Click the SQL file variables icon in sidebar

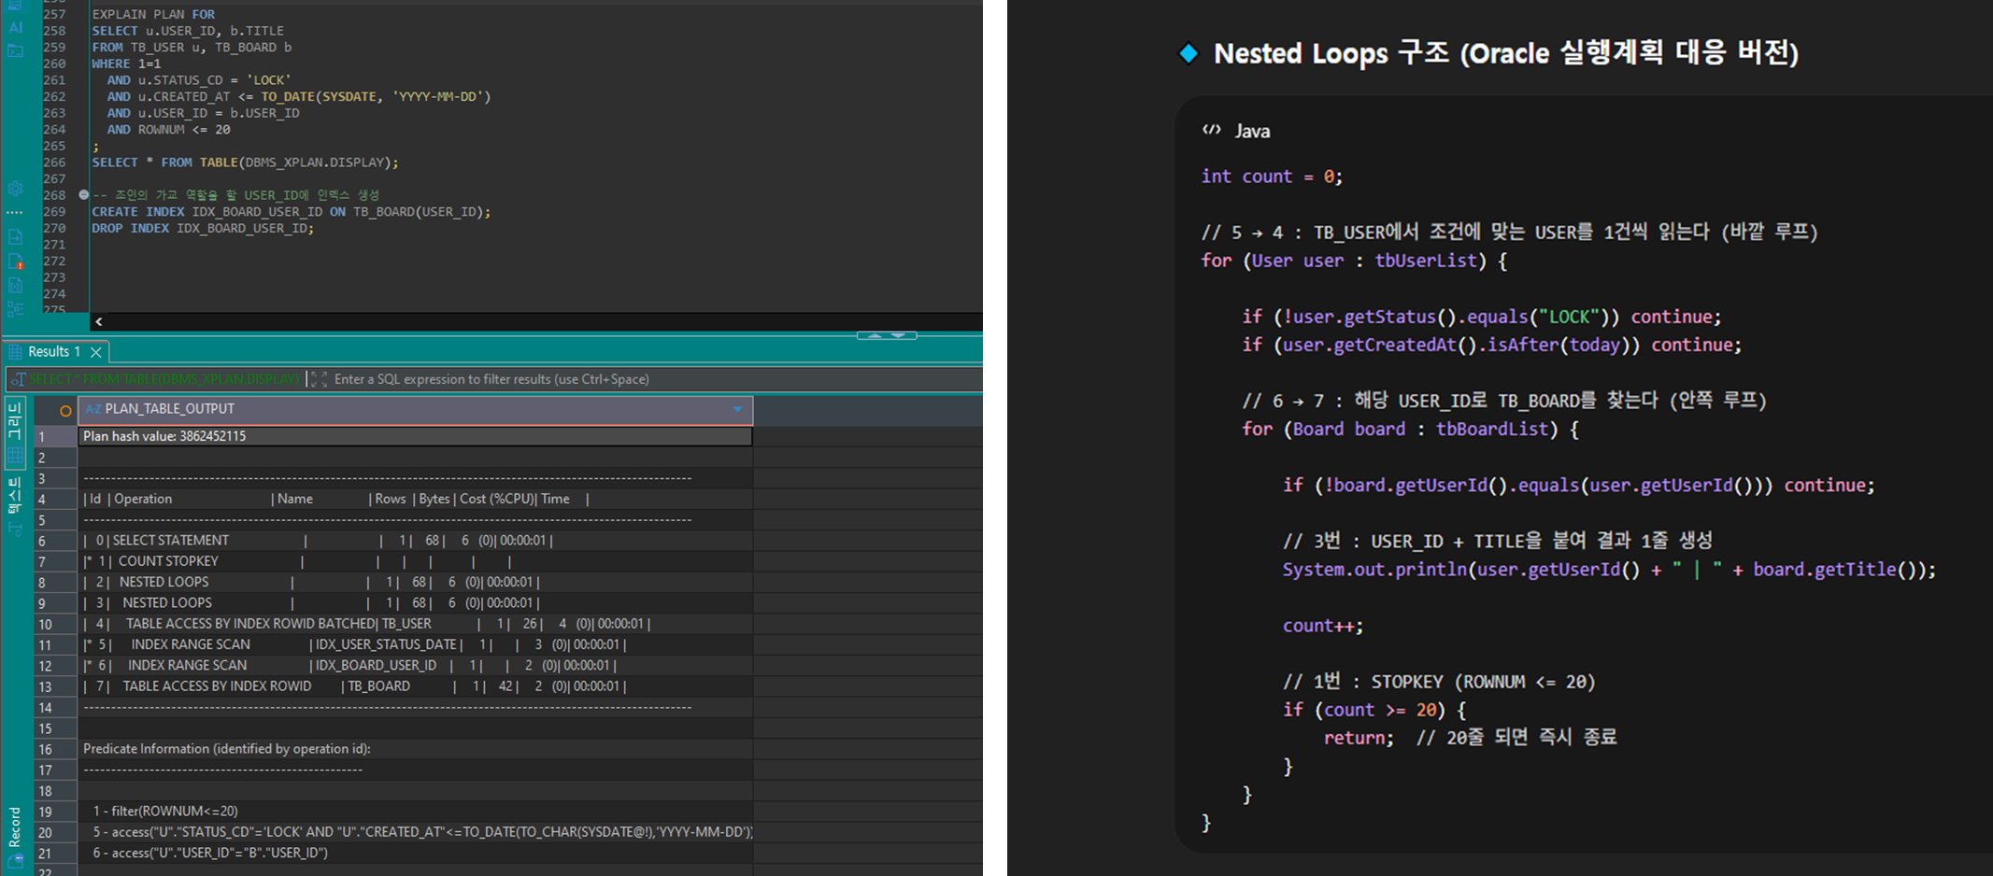[x=16, y=285]
